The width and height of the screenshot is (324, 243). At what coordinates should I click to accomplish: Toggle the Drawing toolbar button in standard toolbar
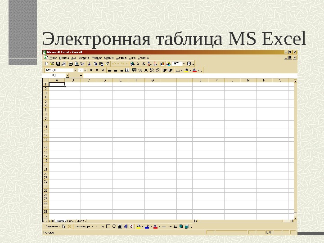[x=168, y=64]
